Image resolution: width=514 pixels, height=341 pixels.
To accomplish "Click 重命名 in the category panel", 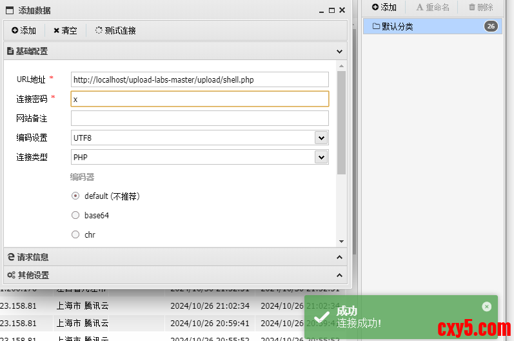I will tap(432, 7).
